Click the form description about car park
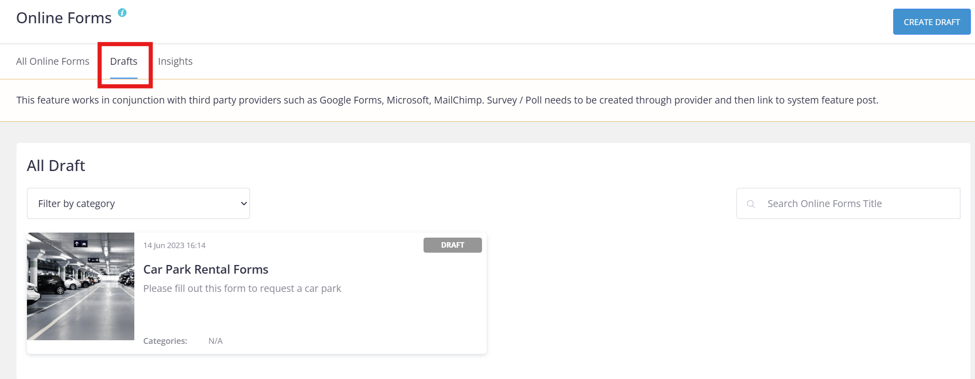 pyautogui.click(x=242, y=288)
